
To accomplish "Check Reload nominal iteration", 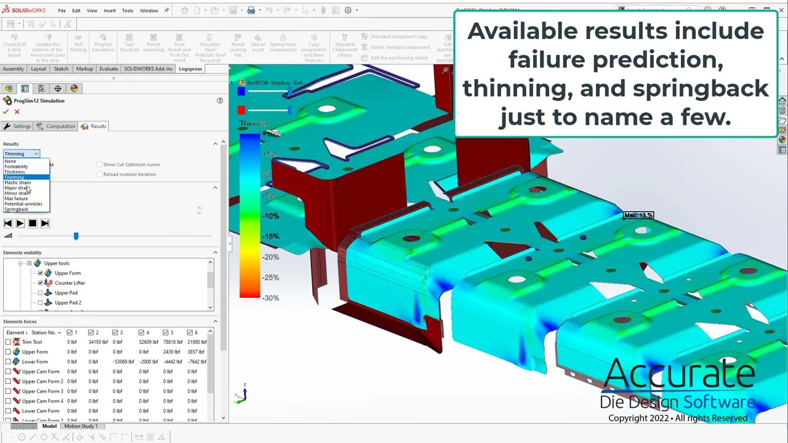I will click(x=99, y=174).
